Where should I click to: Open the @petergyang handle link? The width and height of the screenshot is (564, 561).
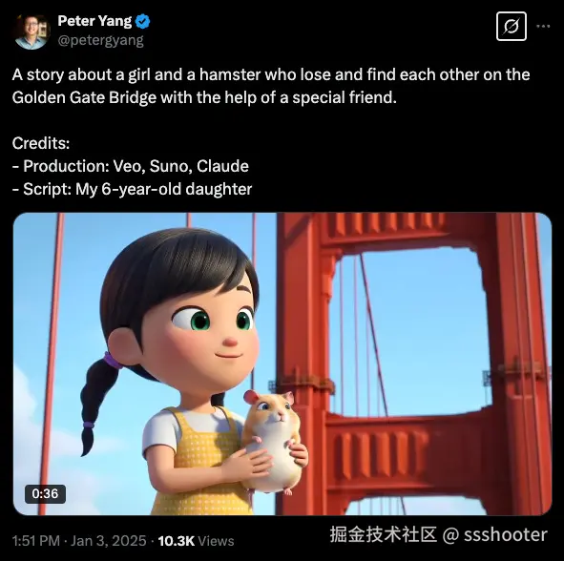(x=100, y=40)
